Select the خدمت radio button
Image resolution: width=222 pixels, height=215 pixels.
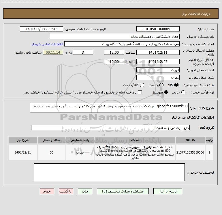pos(161,85)
